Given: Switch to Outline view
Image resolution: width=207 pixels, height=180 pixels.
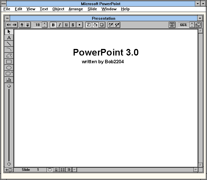Looking at the screenshot, I should point(69,170).
